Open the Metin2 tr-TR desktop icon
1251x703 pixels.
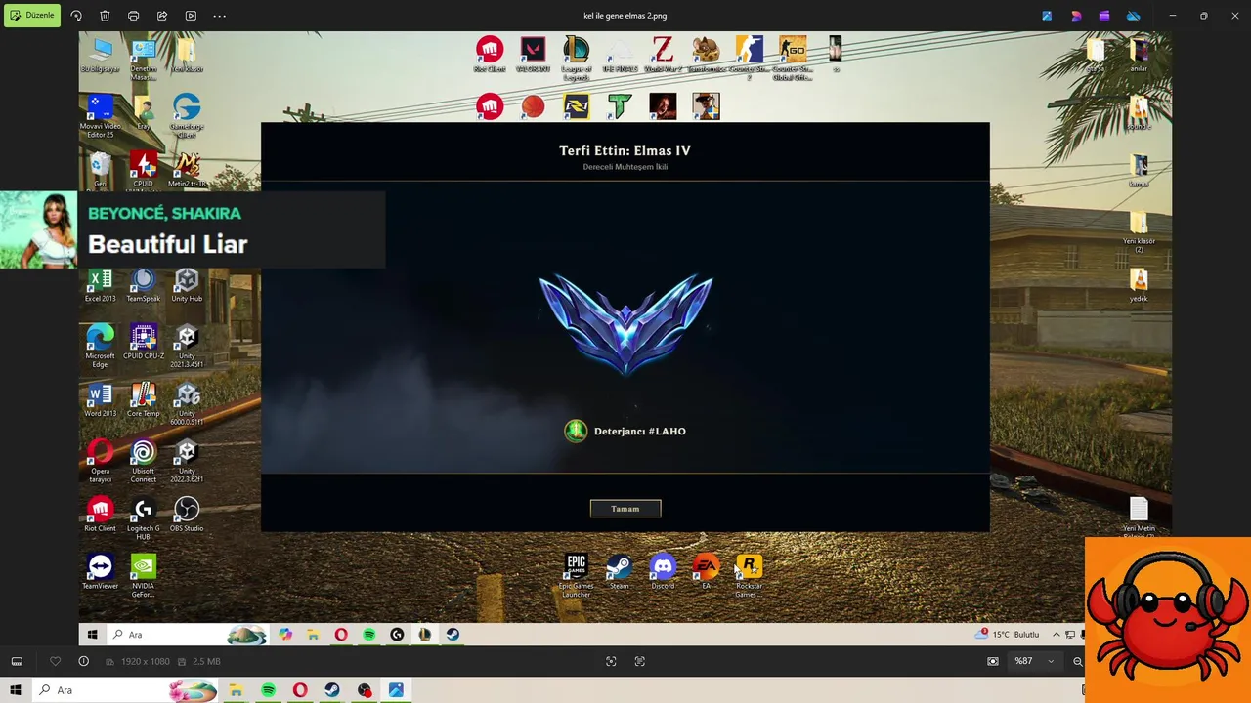pos(187,170)
